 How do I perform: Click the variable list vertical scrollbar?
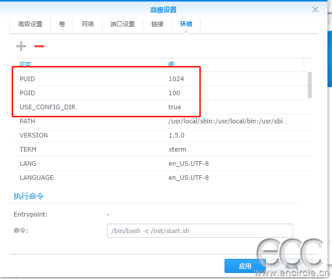pos(309,85)
